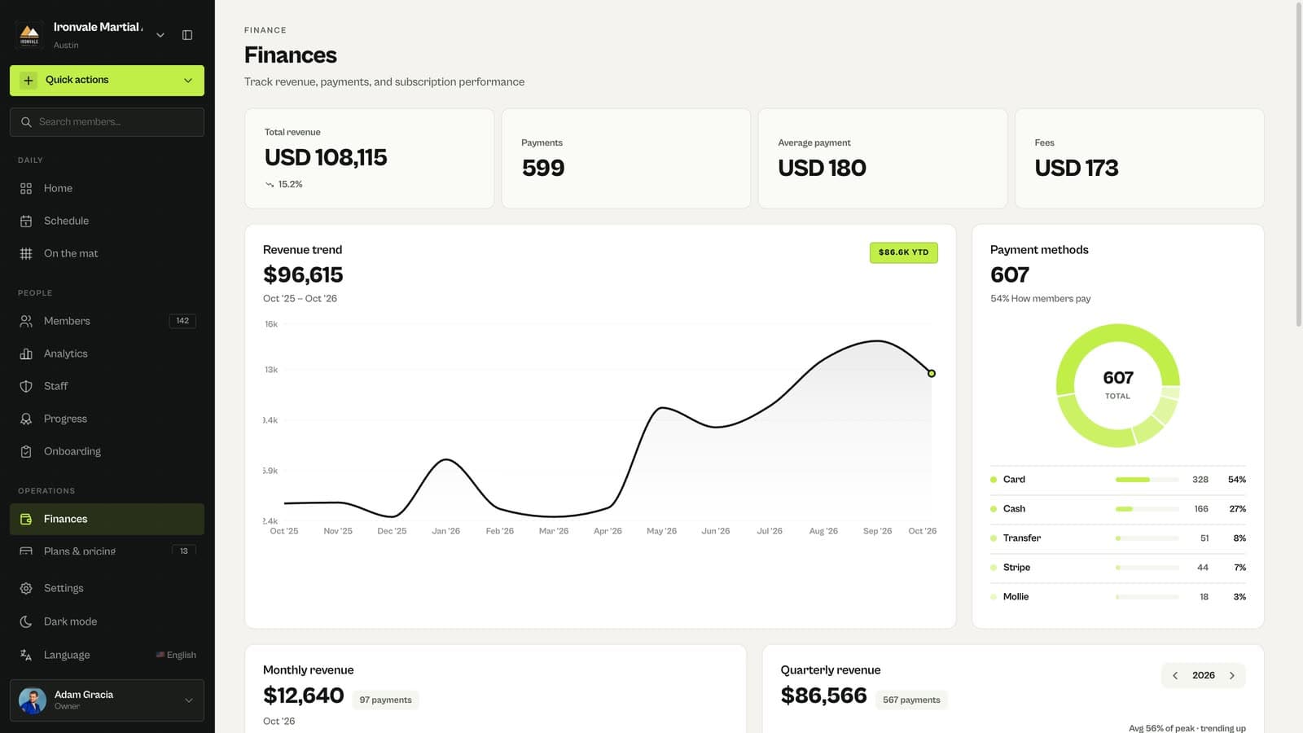Expand the Adam Gracia account menu
This screenshot has width=1303, height=733.
pos(189,700)
